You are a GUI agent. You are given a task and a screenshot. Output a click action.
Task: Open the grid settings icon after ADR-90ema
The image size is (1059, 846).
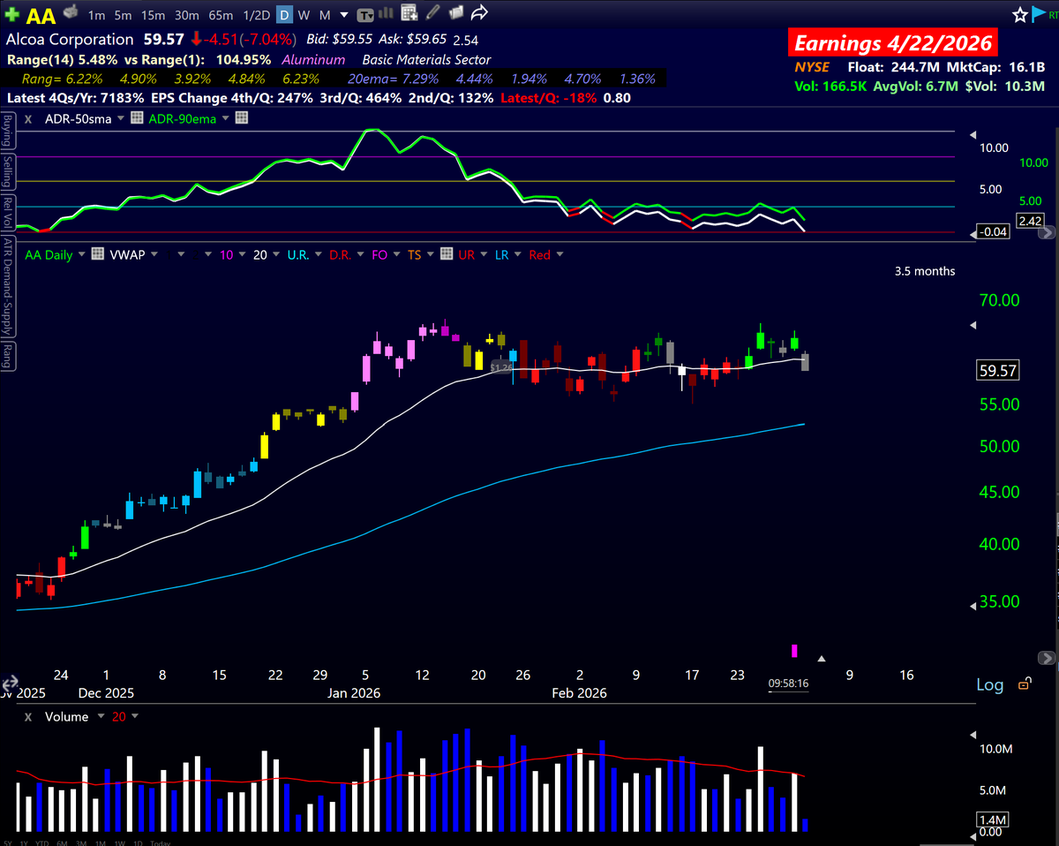coord(242,118)
